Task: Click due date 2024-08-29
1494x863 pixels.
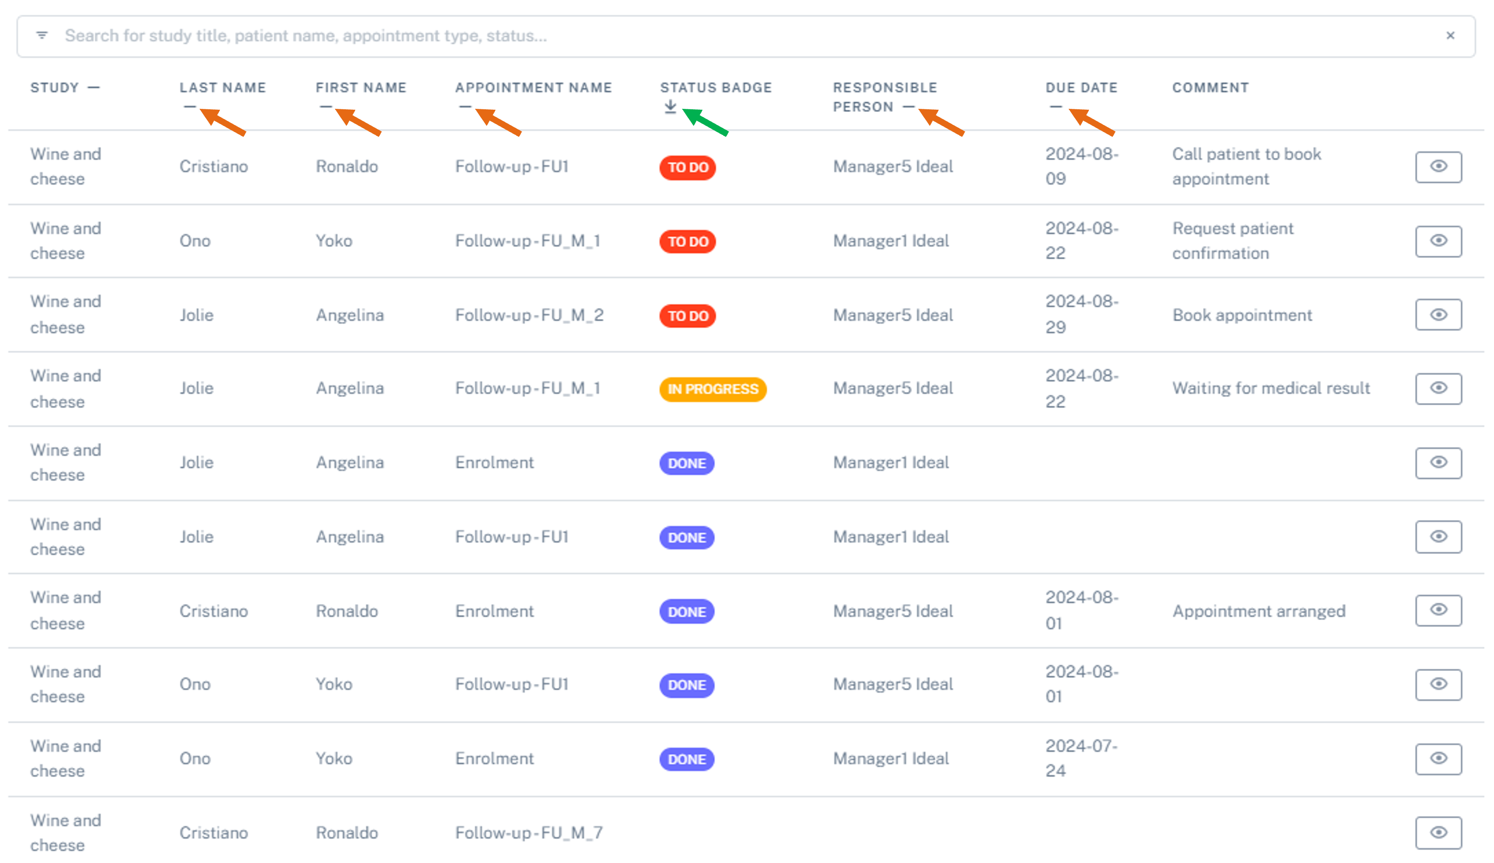Action: pos(1081,315)
